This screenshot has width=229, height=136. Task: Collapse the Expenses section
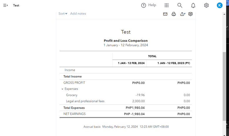pos(63,89)
